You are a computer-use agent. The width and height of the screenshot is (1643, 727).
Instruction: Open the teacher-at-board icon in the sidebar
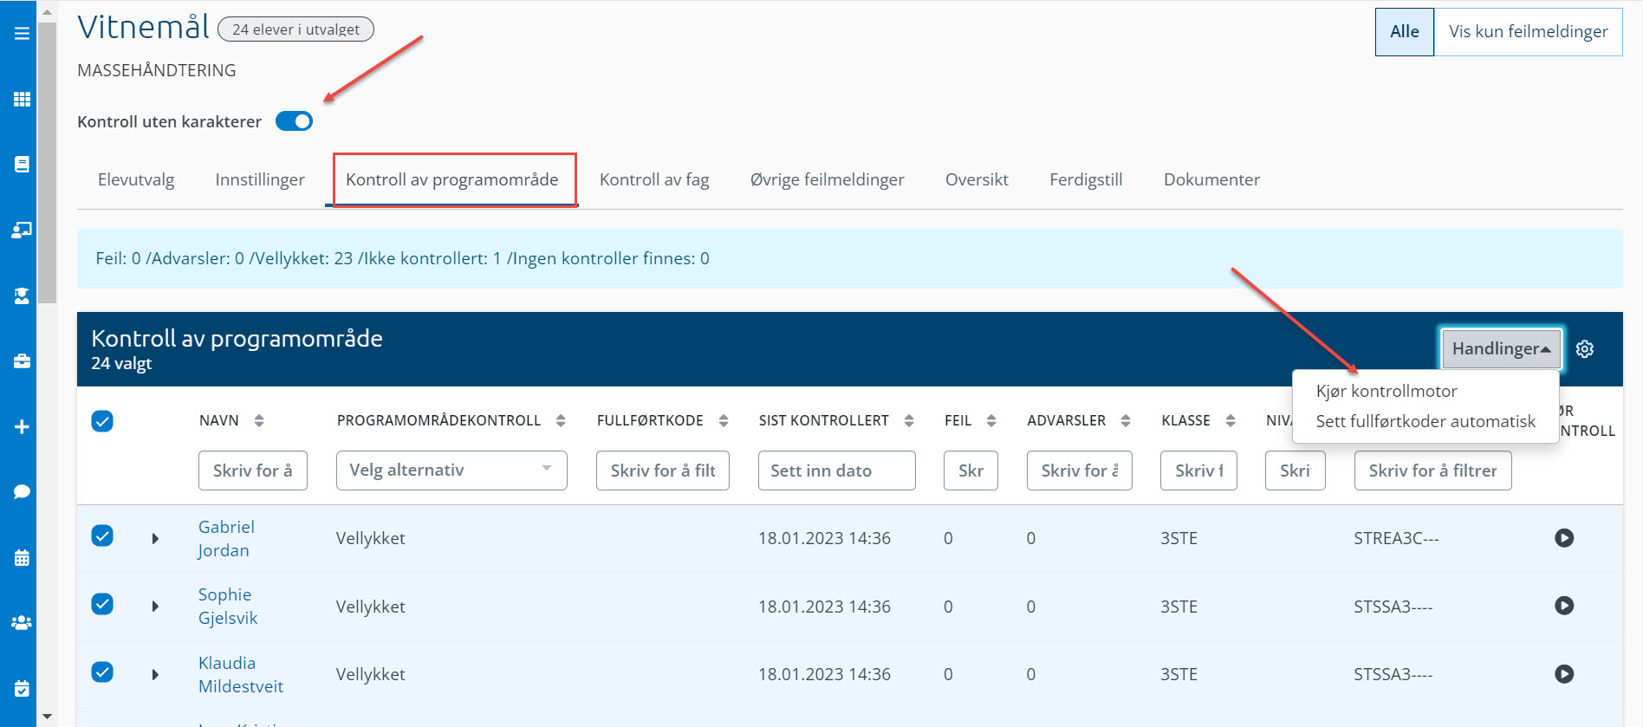[x=22, y=230]
